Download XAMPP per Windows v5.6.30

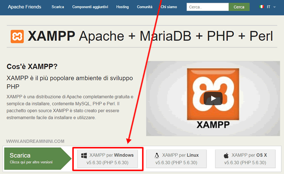[x=108, y=159]
